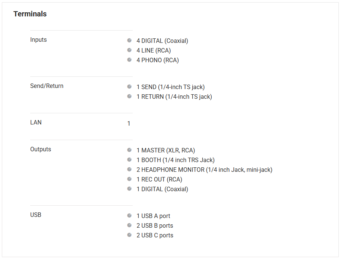
Task: Click the Outputs row label
Action: [41, 149]
